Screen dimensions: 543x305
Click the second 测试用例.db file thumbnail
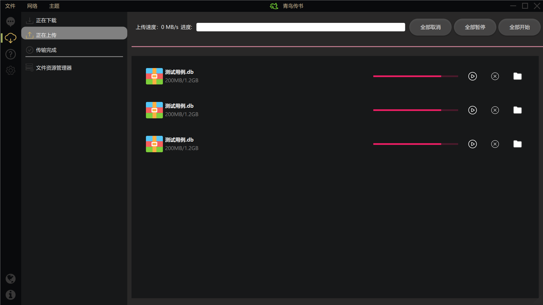coord(154,110)
